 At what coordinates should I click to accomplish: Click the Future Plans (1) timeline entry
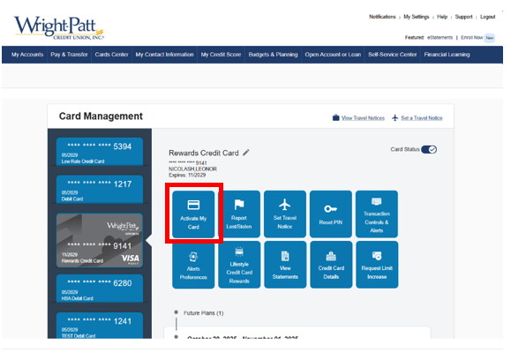point(203,313)
